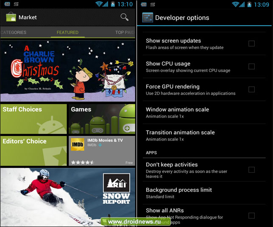The height and width of the screenshot is (227, 273).
Task: Tap the REI logo on Snow Report banner
Action: (x=117, y=183)
